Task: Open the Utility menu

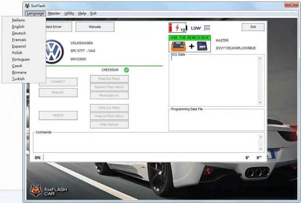Action: tap(69, 13)
